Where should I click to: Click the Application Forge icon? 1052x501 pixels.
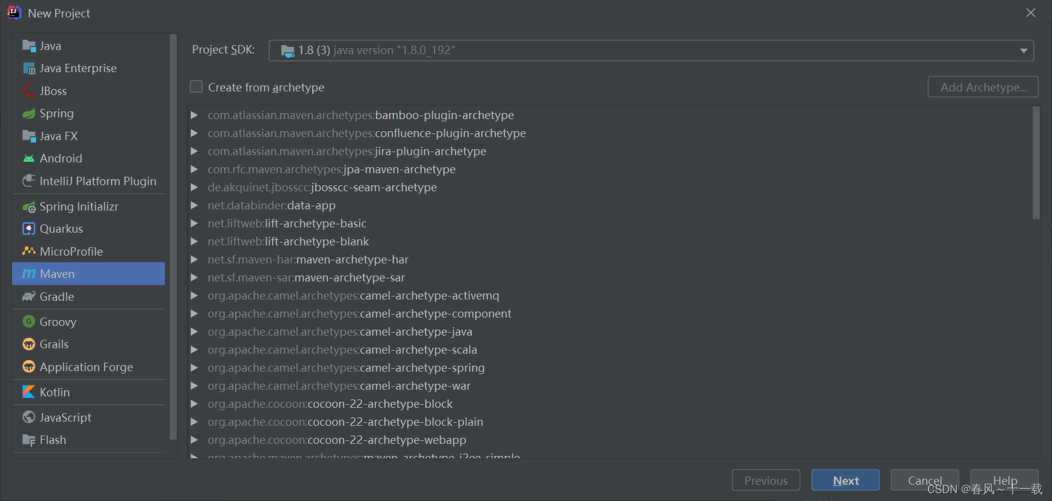pyautogui.click(x=29, y=367)
